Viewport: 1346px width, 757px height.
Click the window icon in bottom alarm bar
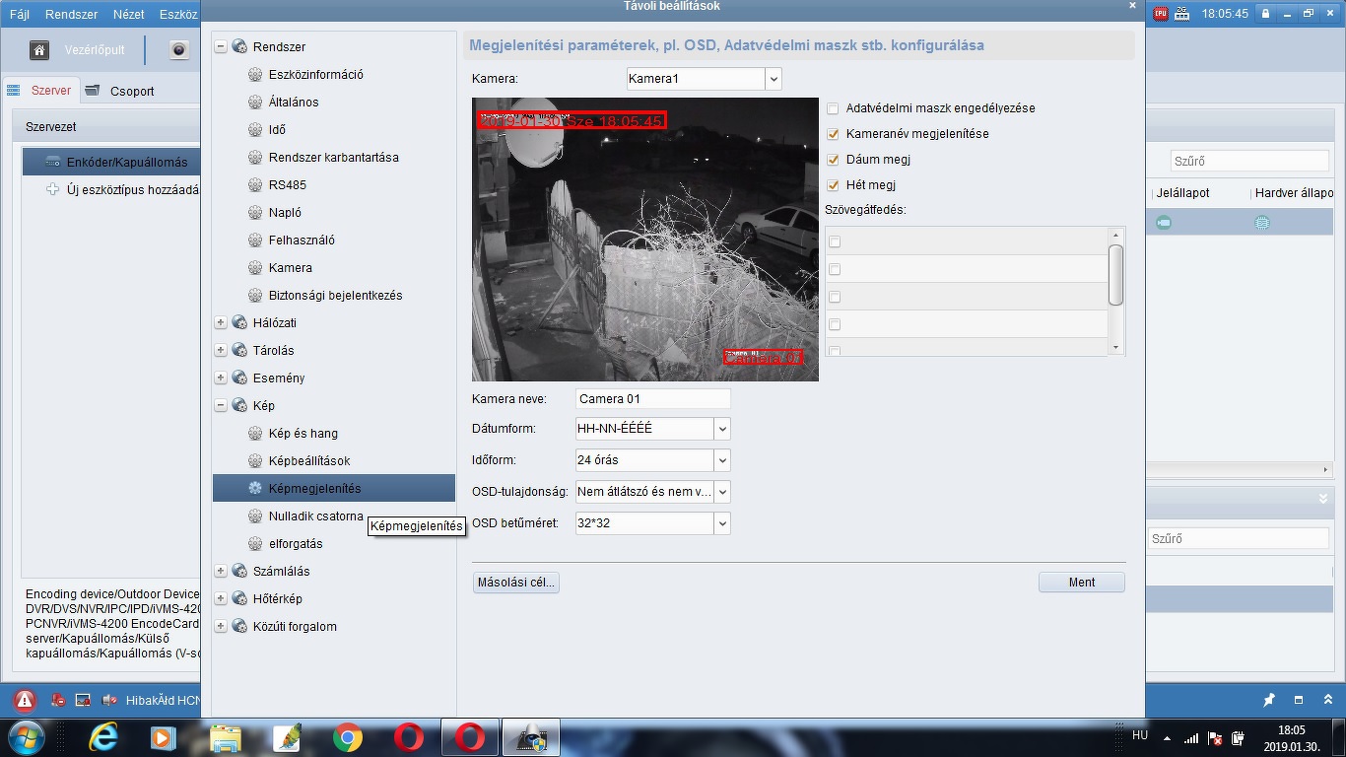pyautogui.click(x=1299, y=700)
